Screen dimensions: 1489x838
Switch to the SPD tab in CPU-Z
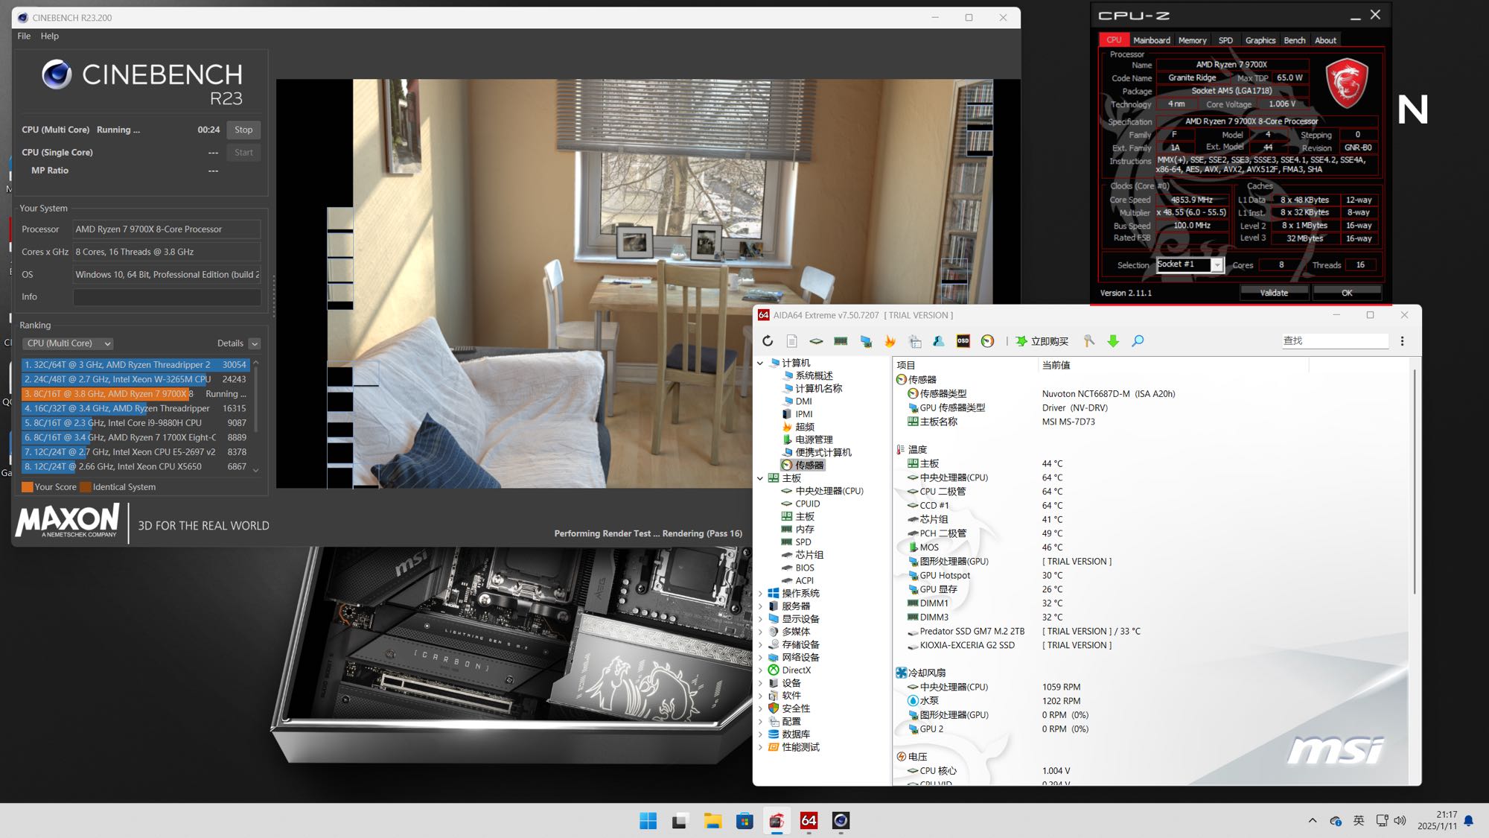click(x=1225, y=40)
